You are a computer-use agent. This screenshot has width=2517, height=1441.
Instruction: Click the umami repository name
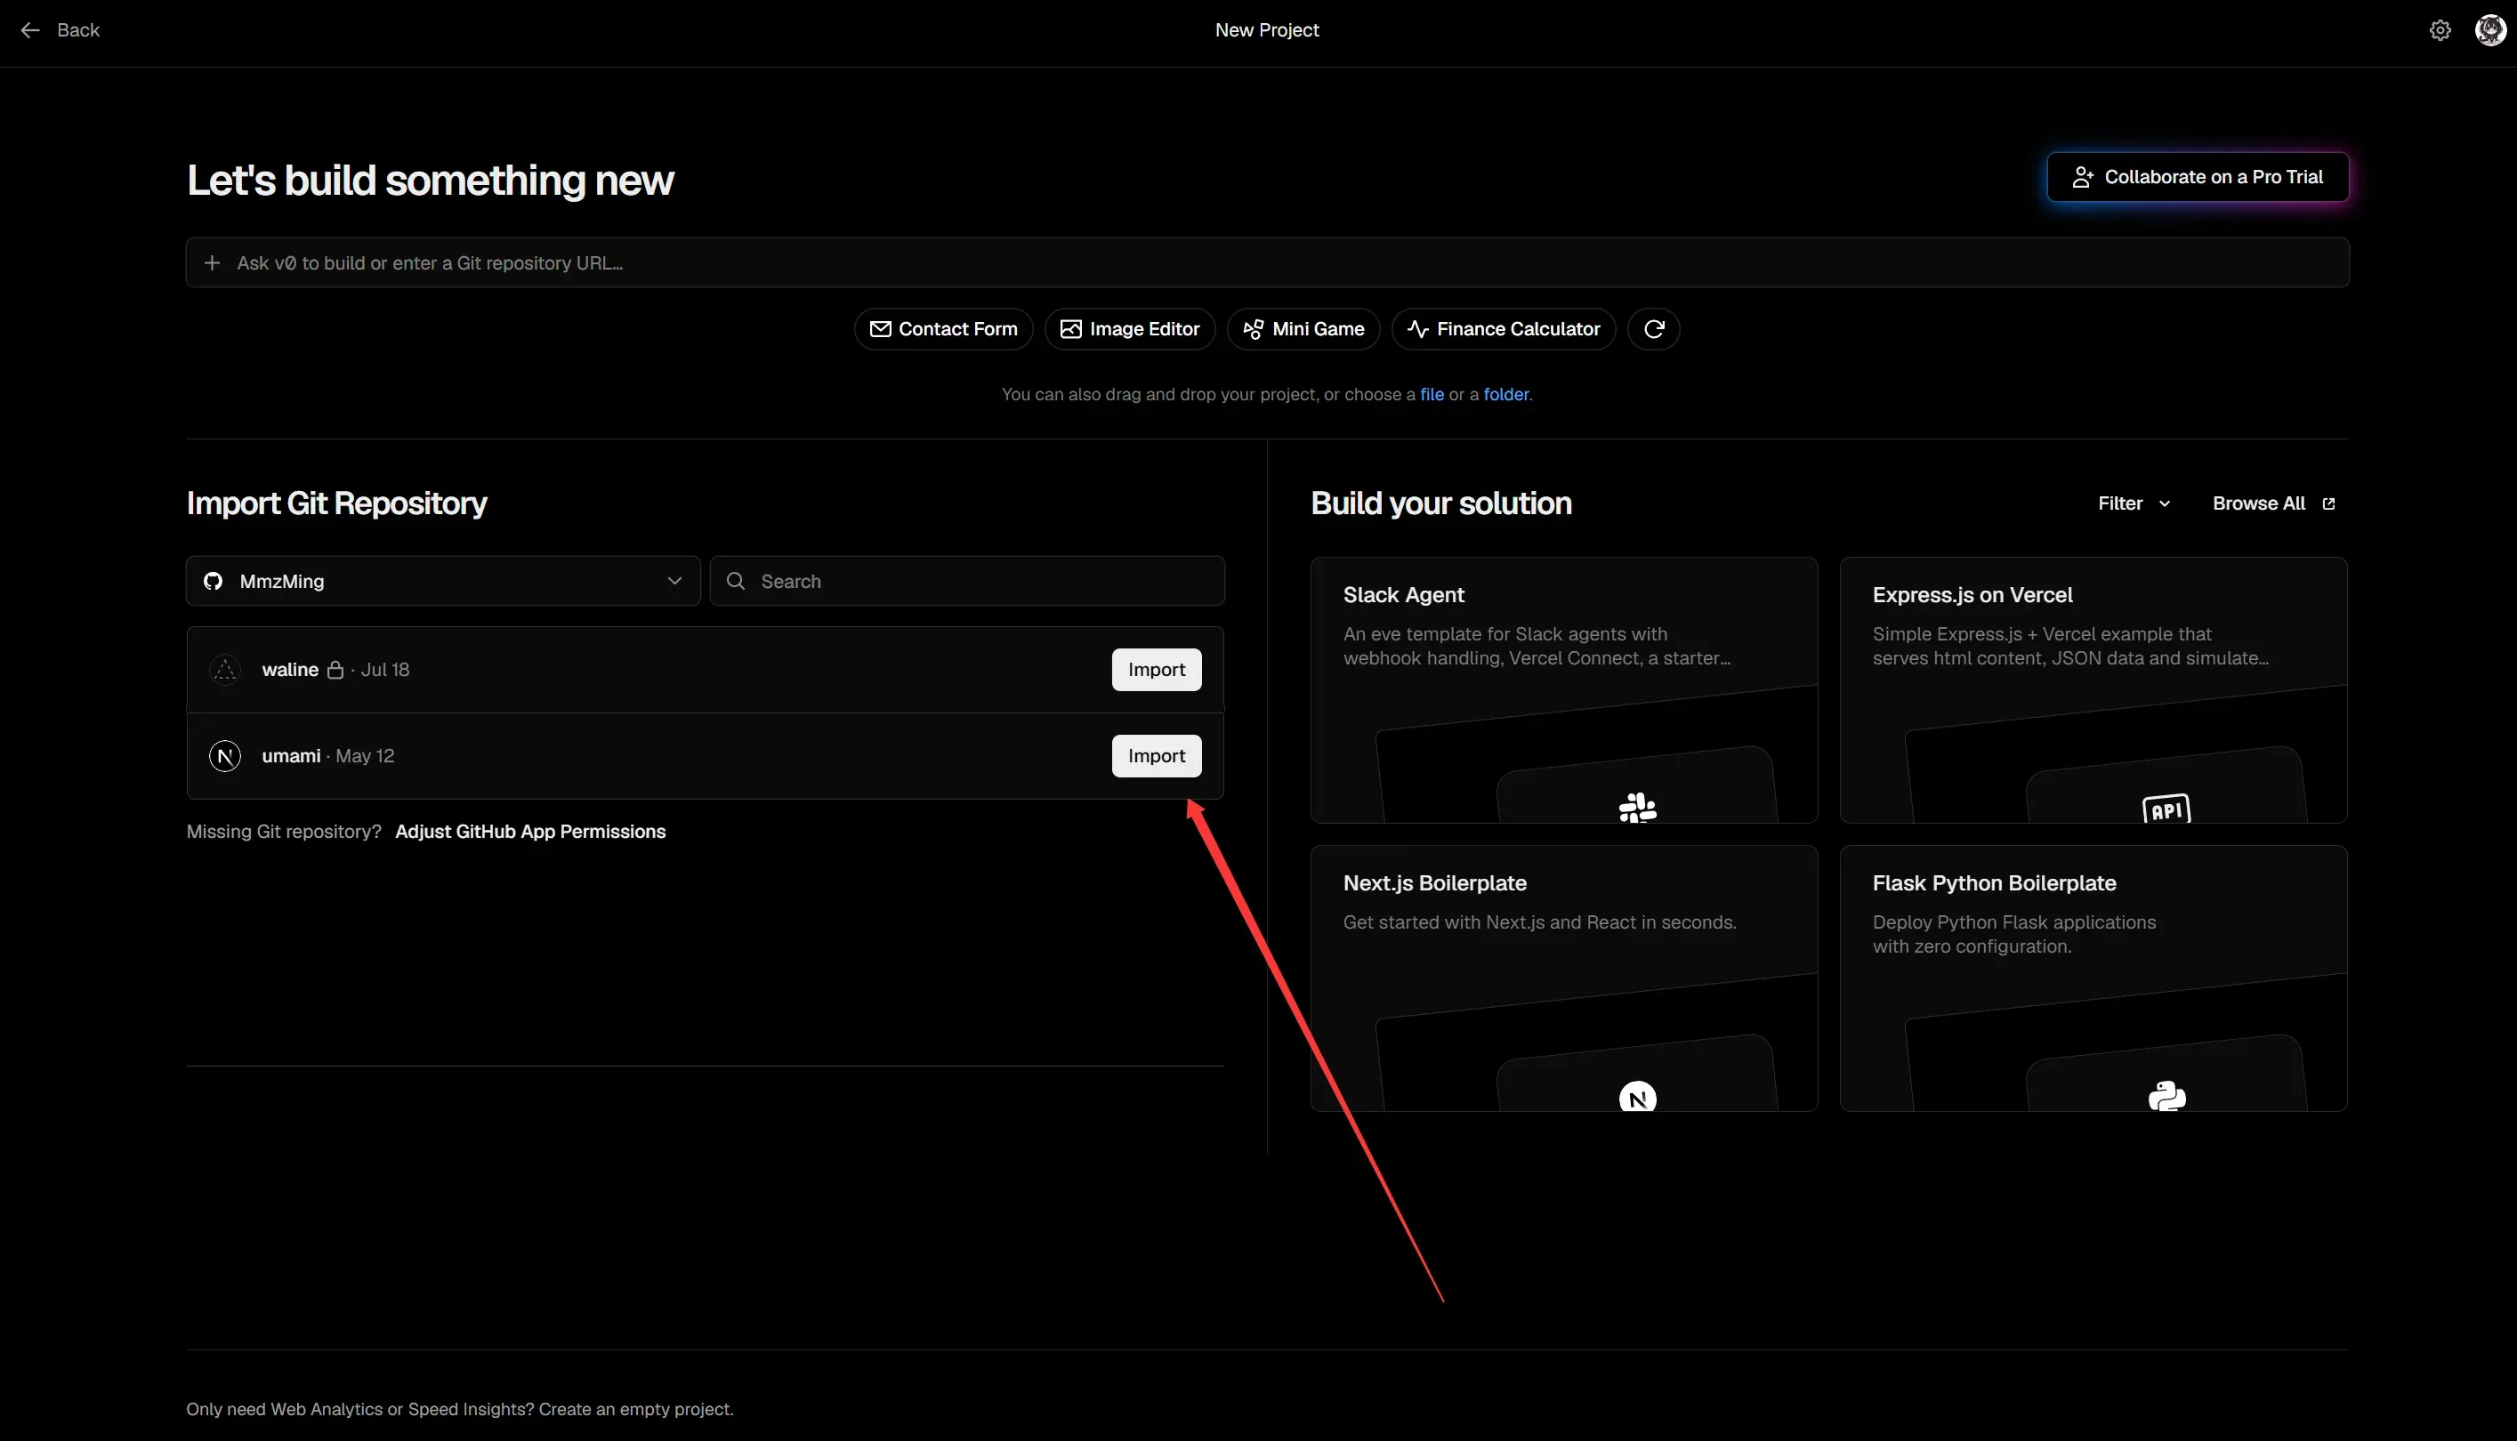(x=291, y=756)
